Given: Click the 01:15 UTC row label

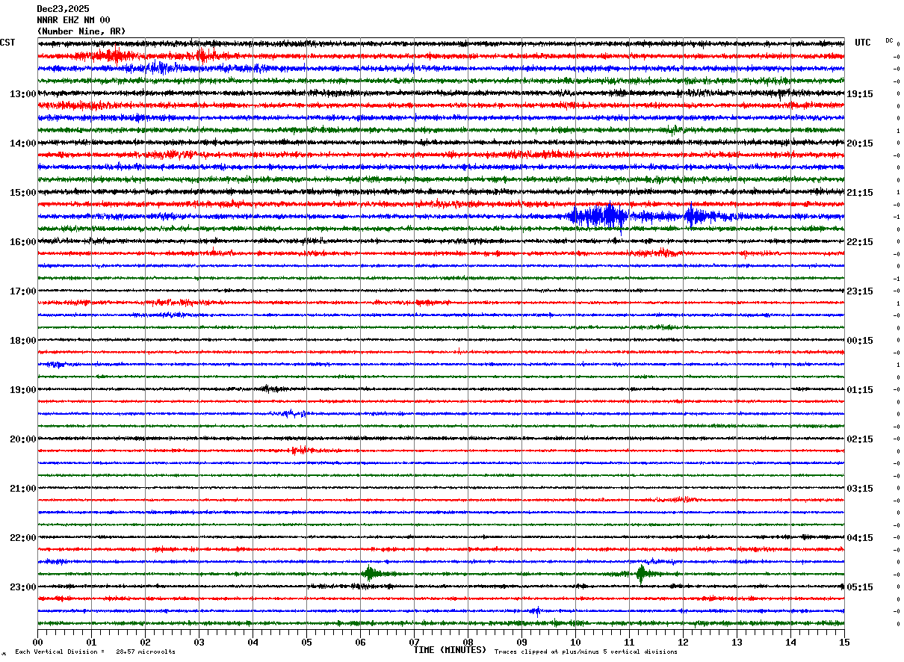Looking at the screenshot, I should [x=860, y=390].
